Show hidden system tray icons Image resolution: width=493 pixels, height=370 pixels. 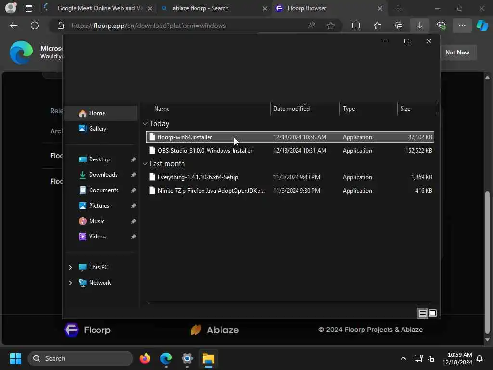point(403,358)
